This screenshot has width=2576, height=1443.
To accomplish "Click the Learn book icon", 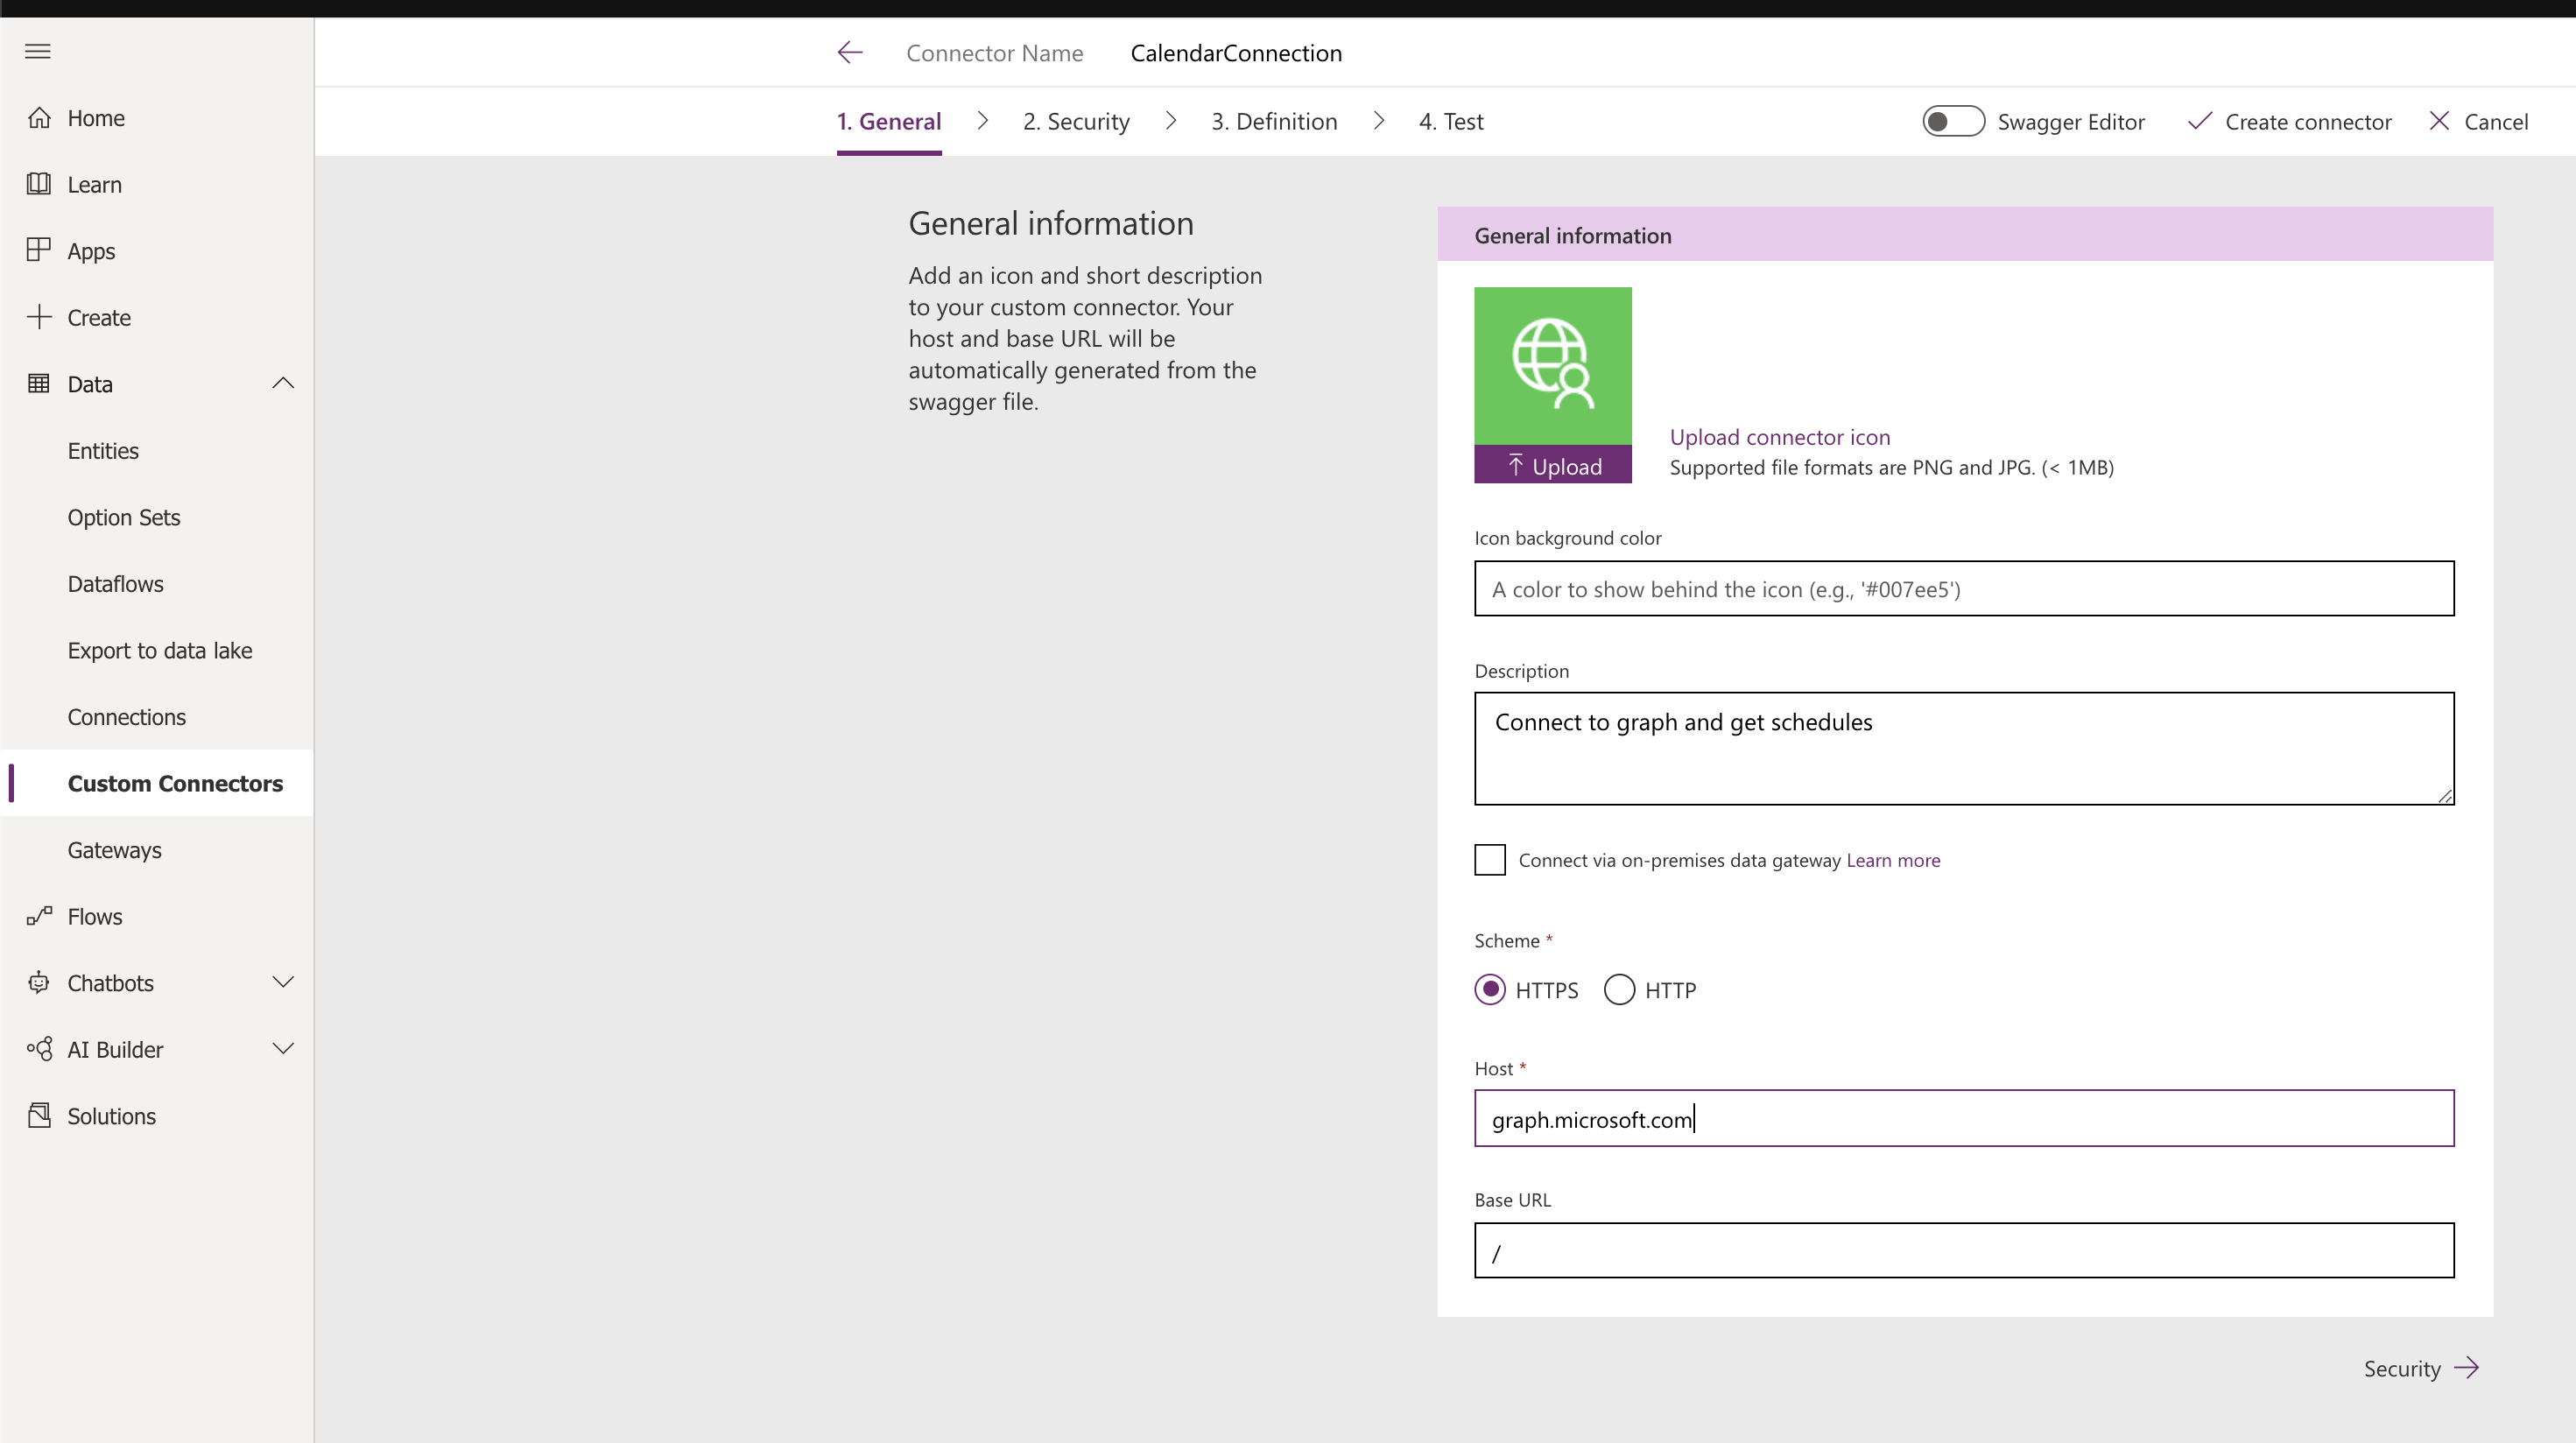I will click(39, 184).
